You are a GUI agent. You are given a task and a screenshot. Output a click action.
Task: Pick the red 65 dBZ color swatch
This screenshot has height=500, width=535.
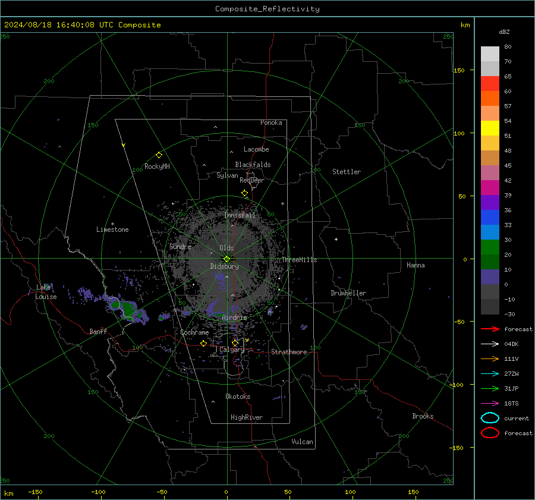point(490,83)
